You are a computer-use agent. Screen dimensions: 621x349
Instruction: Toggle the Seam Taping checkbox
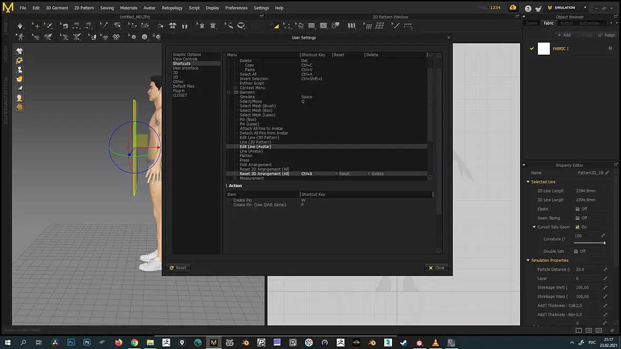pyautogui.click(x=577, y=218)
